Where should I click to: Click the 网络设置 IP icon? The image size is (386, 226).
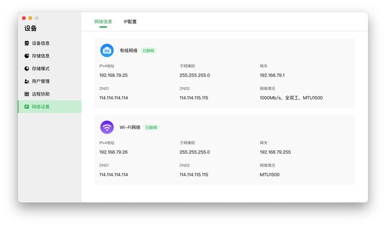pyautogui.click(x=27, y=107)
